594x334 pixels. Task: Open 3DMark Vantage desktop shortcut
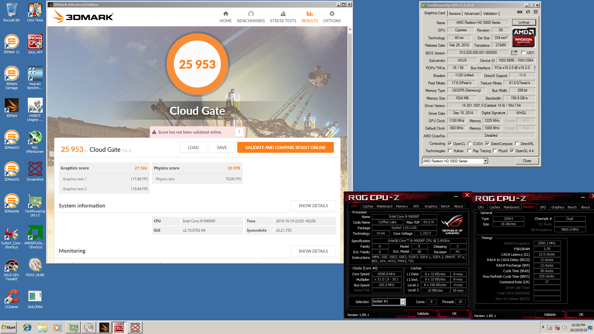(11, 78)
